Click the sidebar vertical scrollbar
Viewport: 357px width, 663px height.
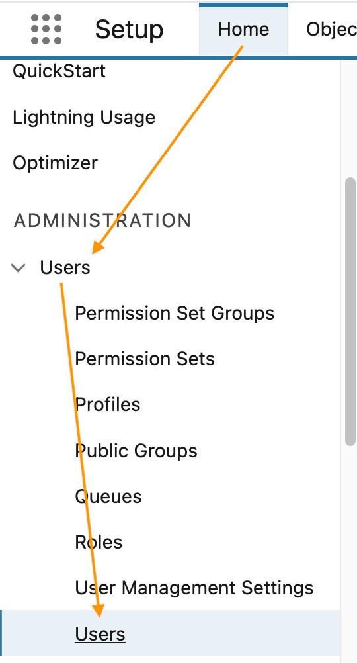coord(350,312)
